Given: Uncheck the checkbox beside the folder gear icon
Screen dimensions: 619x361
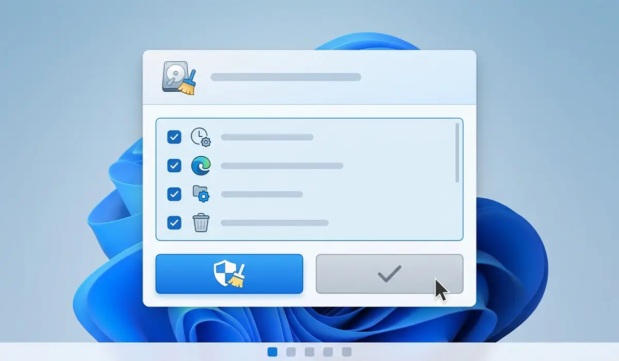Looking at the screenshot, I should tap(174, 194).
